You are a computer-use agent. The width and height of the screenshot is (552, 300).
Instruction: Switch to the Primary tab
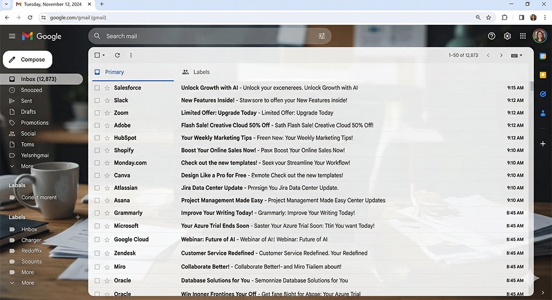click(x=132, y=72)
